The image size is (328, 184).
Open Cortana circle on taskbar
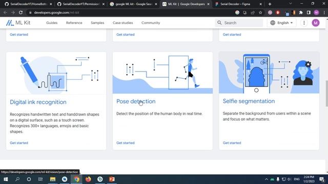(x=29, y=179)
